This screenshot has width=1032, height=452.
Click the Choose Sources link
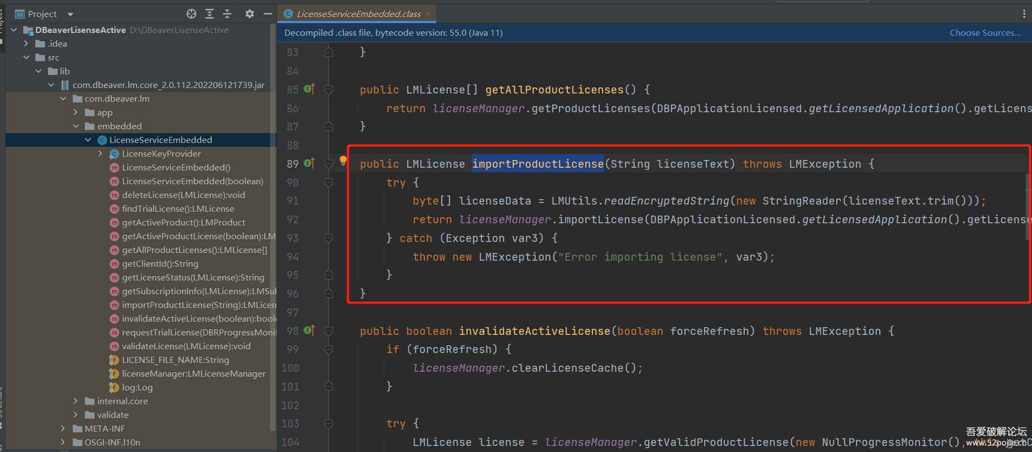point(985,33)
